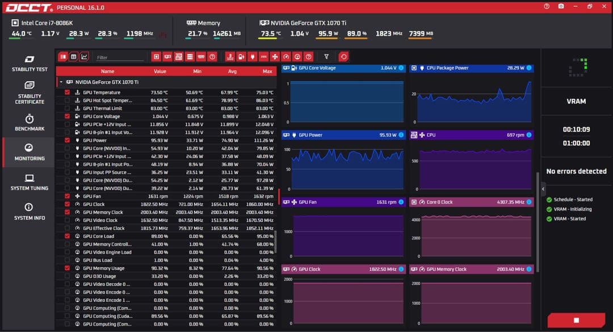Sort sensors by the Max column
The width and height of the screenshot is (613, 332).
coord(267,71)
